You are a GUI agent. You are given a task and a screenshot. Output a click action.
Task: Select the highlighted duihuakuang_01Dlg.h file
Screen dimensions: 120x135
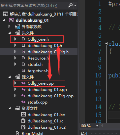[x=48, y=52]
